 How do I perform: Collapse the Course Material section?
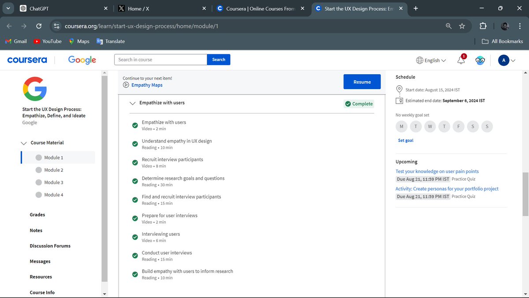tap(42, 143)
